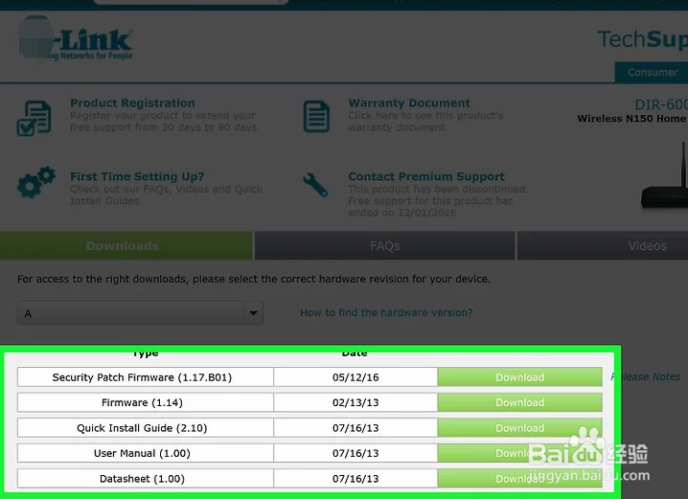Download Security Patch Firmware (1.17.B01)

click(x=519, y=377)
